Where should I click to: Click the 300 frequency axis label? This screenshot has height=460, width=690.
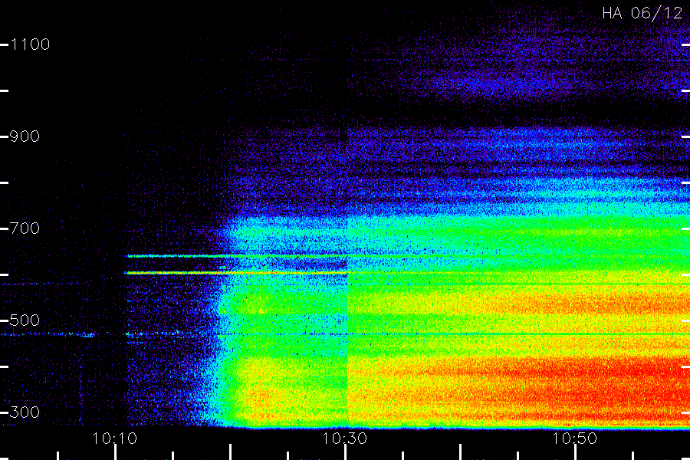tap(25, 412)
